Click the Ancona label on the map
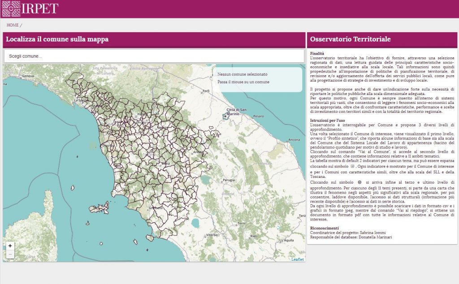Image resolution: width=459 pixels, height=284 pixels. pos(294,140)
